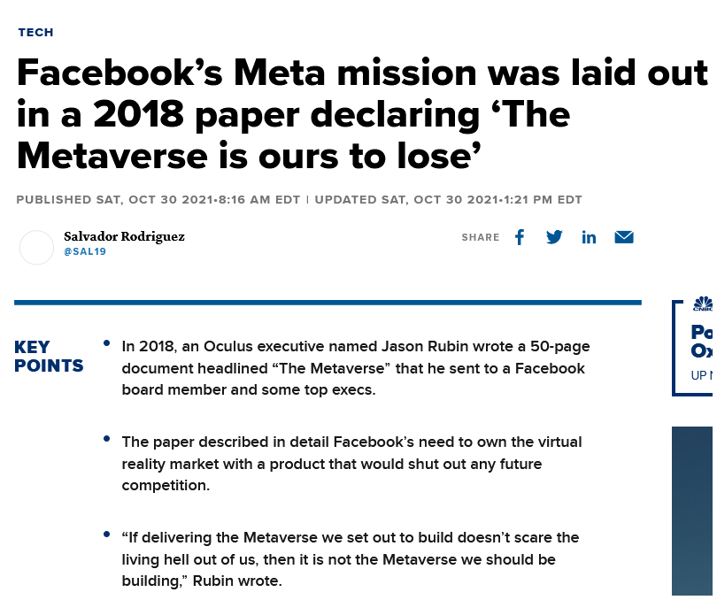Select second key point about virtual reality market
This screenshot has width=717, height=600.
tap(351, 464)
